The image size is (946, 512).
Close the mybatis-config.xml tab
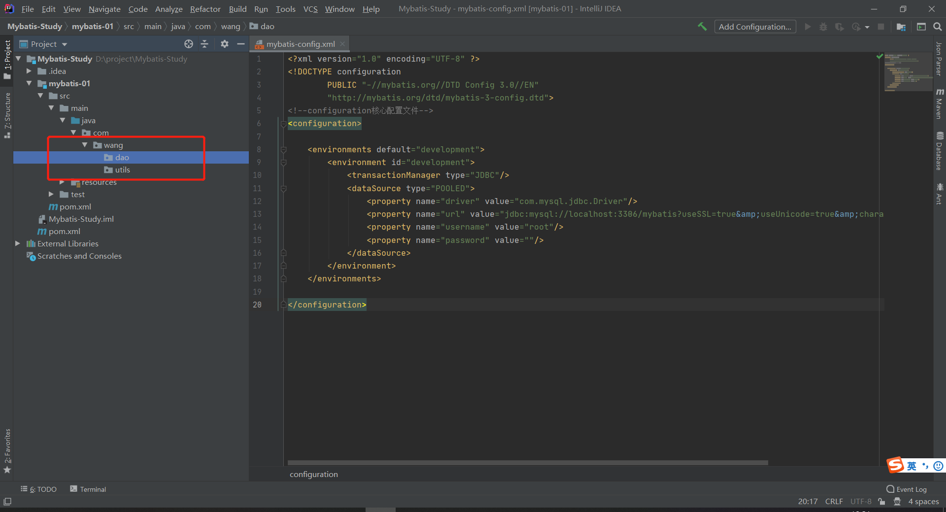click(x=342, y=44)
